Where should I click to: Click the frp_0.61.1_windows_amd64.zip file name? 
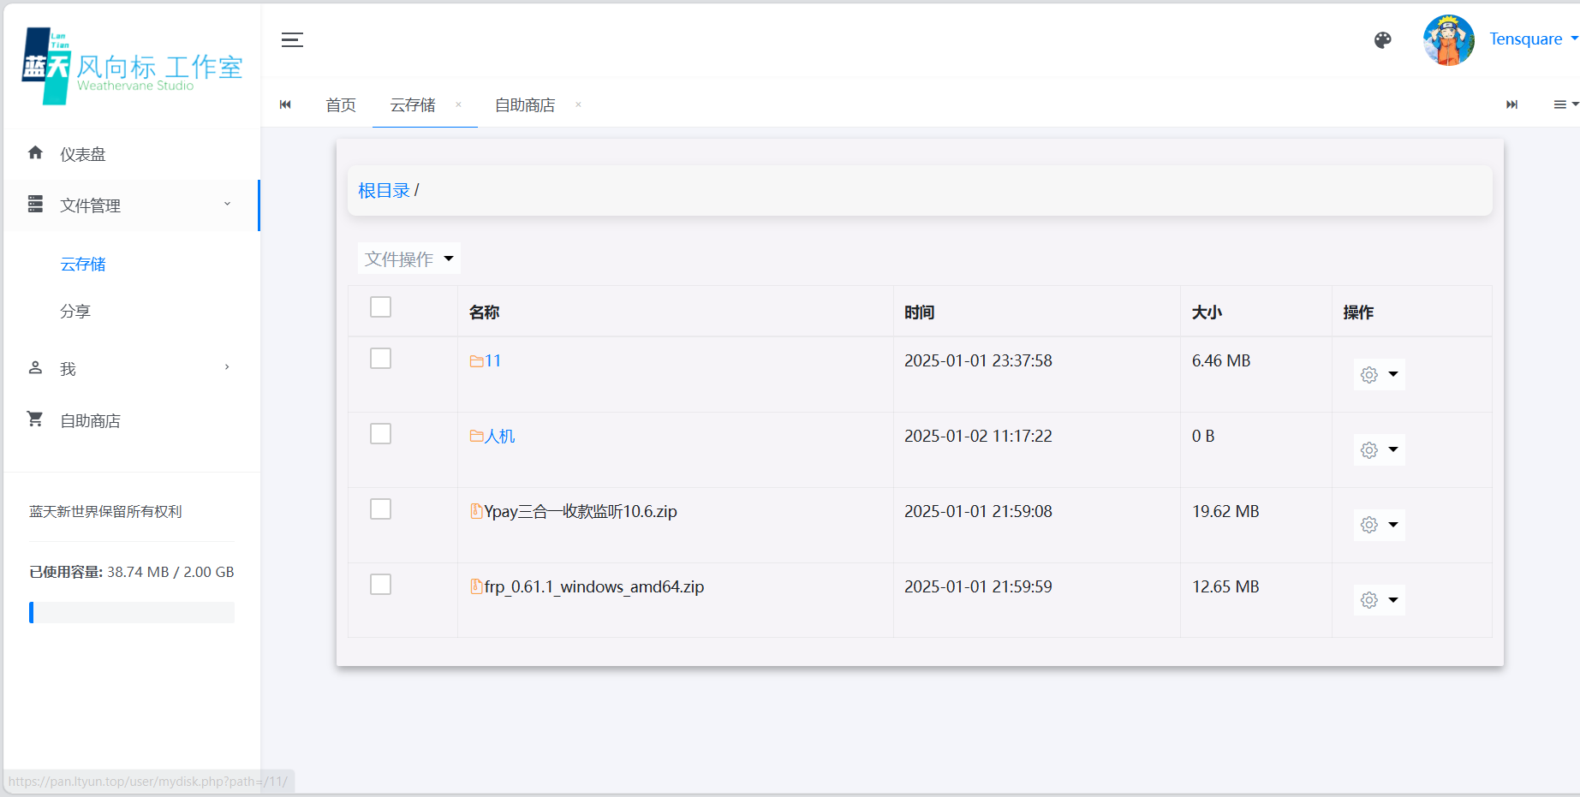[x=594, y=586]
